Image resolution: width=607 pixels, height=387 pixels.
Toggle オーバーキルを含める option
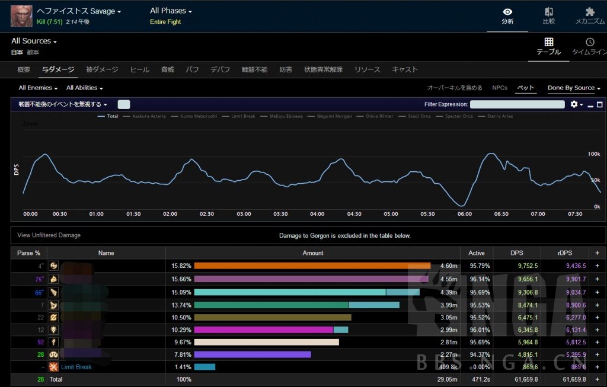pos(455,88)
